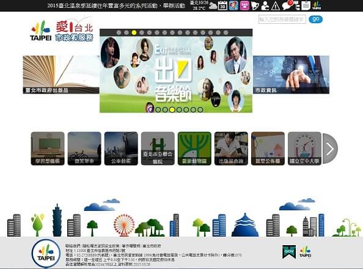Screen dimensions: 363x269
Task: Select the yellow active dot in upper indicator row
Action: pos(134,32)
